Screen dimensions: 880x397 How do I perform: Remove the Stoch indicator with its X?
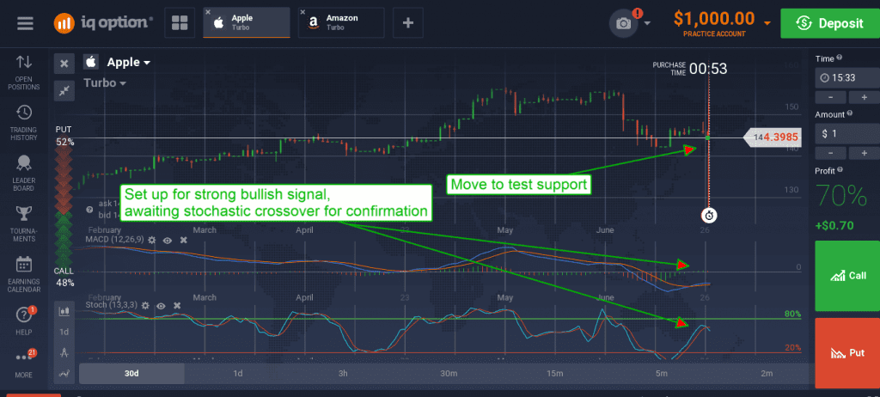pyautogui.click(x=177, y=305)
